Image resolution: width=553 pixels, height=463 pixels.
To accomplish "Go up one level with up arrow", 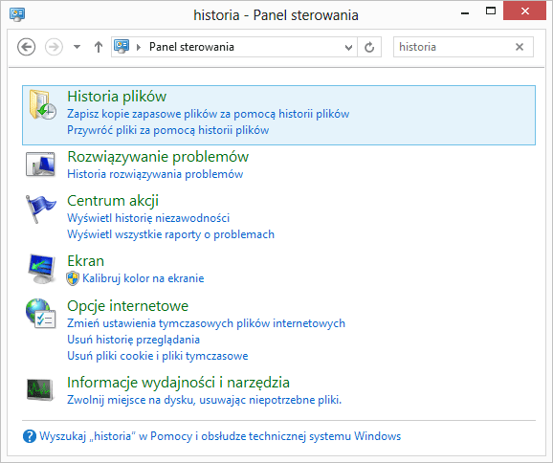I will pos(99,47).
